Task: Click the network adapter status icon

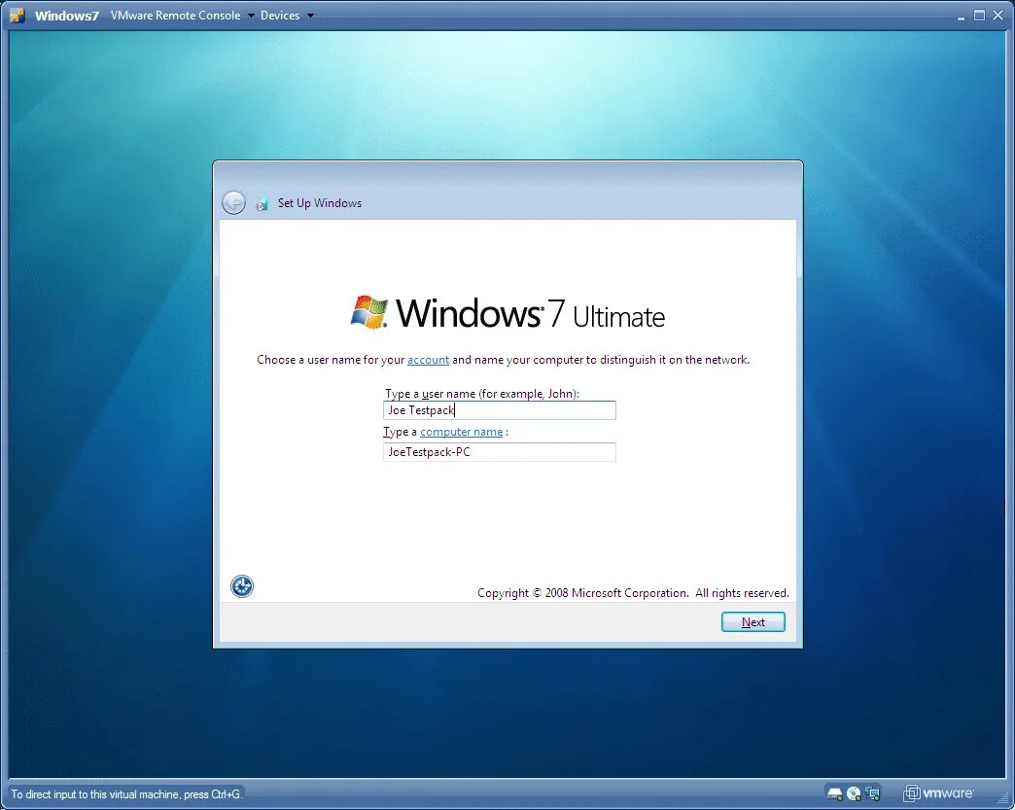Action: (x=873, y=793)
